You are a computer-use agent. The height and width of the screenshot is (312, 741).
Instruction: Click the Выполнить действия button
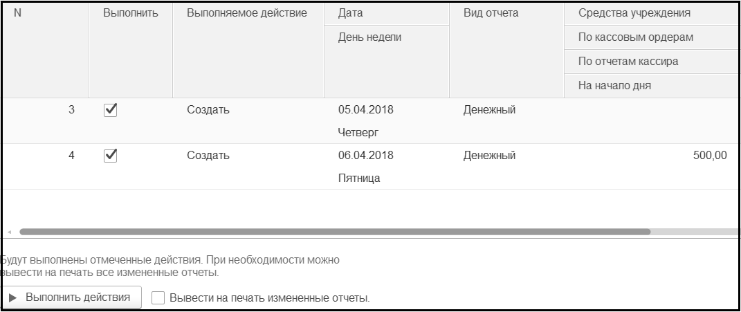tap(71, 297)
